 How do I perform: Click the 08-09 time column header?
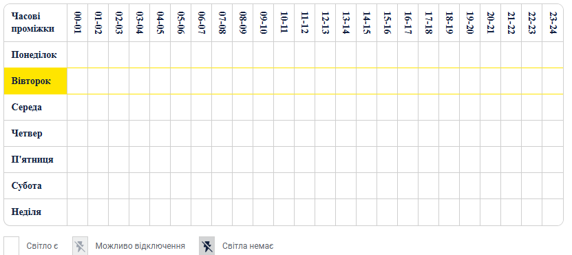click(242, 23)
